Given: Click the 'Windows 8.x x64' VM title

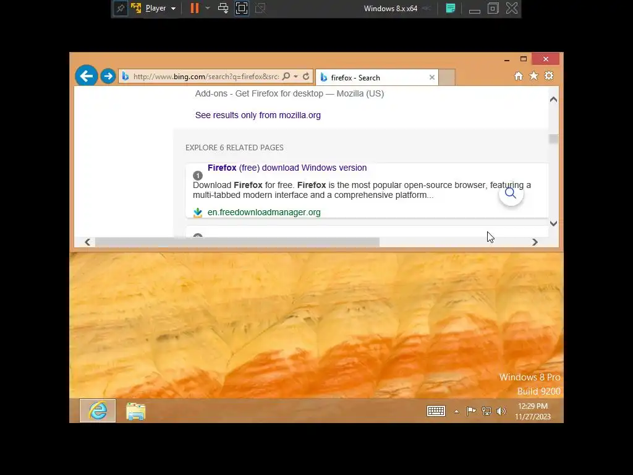Looking at the screenshot, I should (391, 9).
